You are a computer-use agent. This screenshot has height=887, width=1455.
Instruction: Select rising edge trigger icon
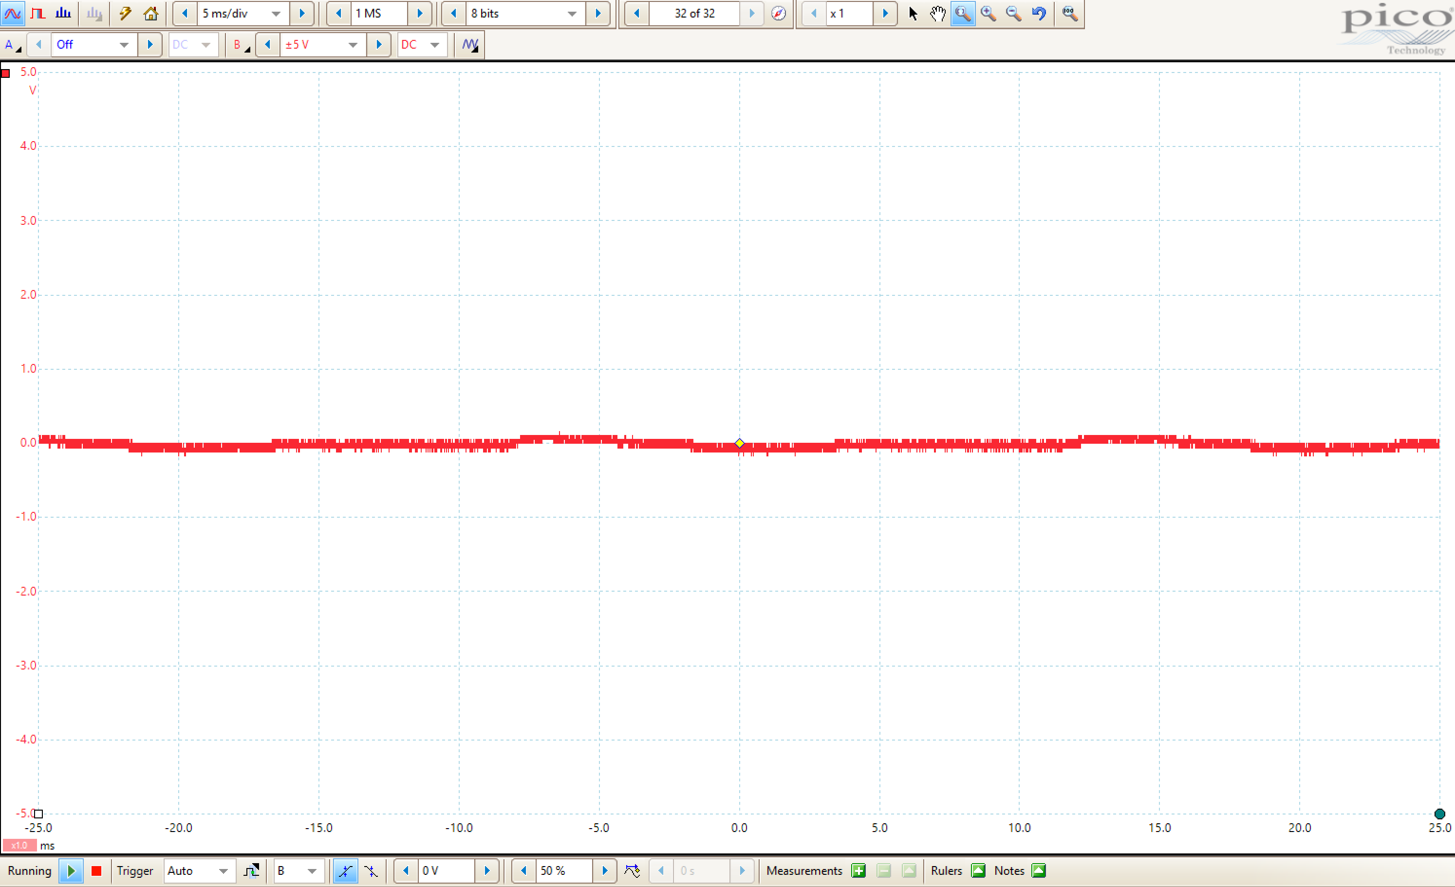coord(345,870)
